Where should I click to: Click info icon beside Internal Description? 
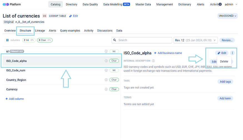pos(154,61)
